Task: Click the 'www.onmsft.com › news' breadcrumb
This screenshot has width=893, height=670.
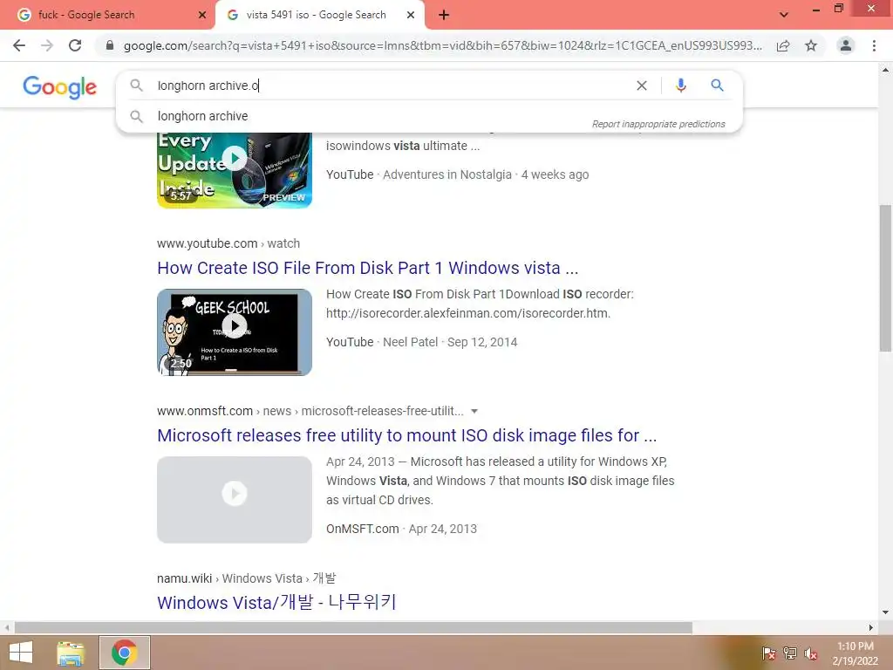Action: click(310, 411)
